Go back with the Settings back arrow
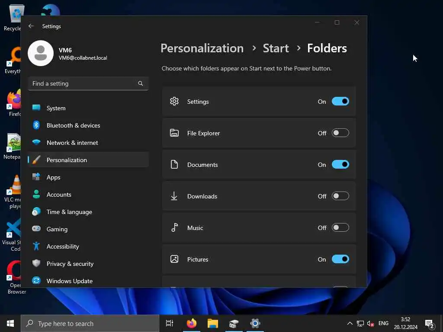The image size is (443, 332). pos(31,26)
